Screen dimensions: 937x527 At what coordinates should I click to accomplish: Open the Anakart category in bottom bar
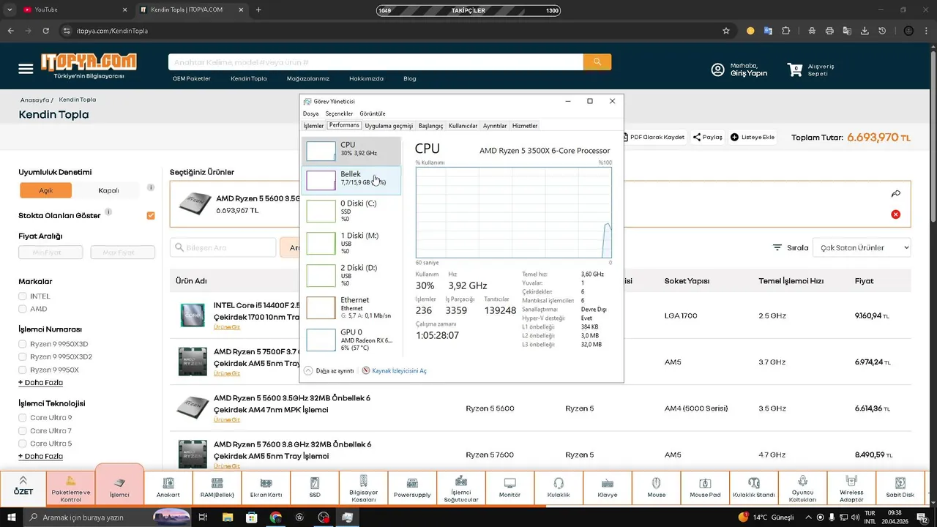coord(168,488)
